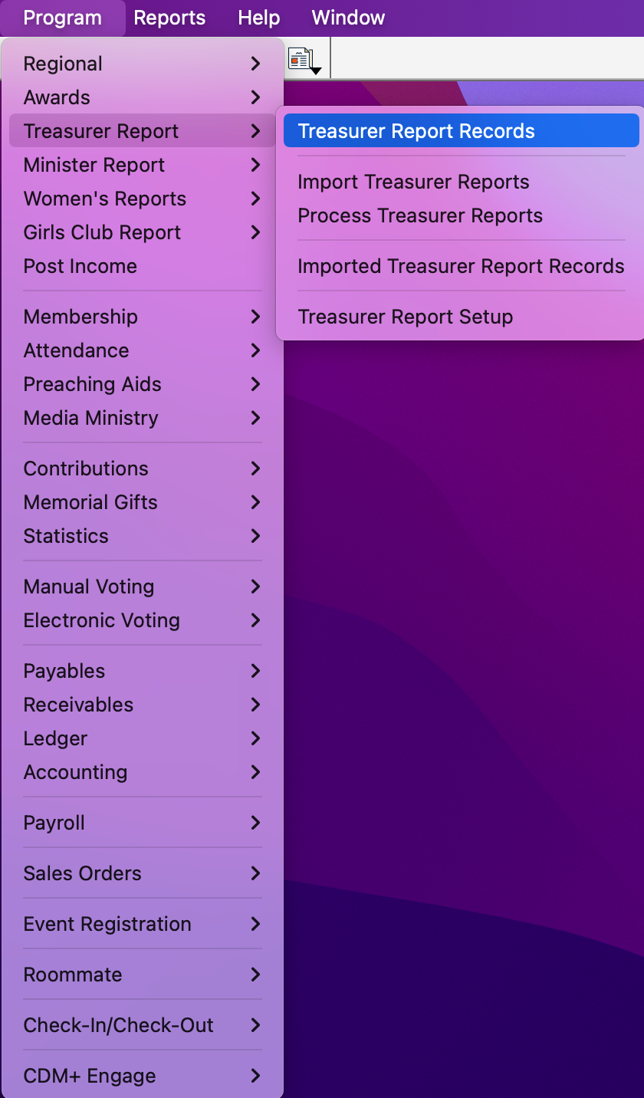
Task: Expand the Regional submenu
Action: [x=138, y=64]
